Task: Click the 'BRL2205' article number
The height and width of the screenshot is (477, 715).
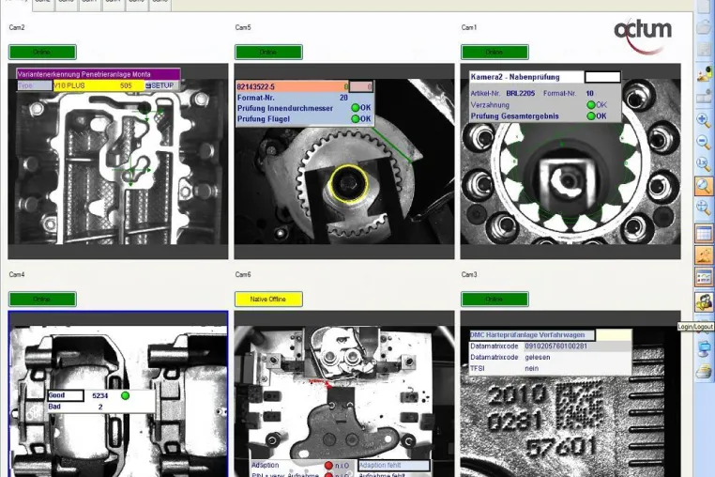Action: (520, 93)
